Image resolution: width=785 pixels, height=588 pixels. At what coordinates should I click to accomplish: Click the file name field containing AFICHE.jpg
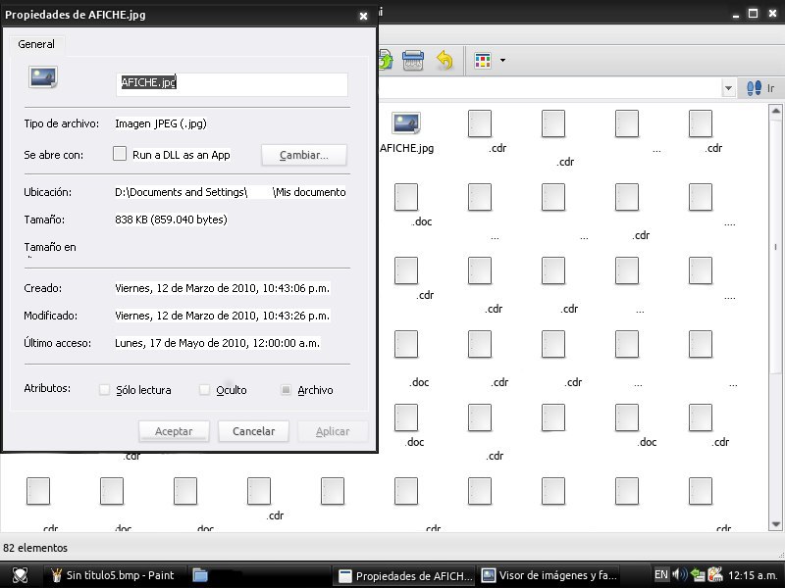coord(232,83)
